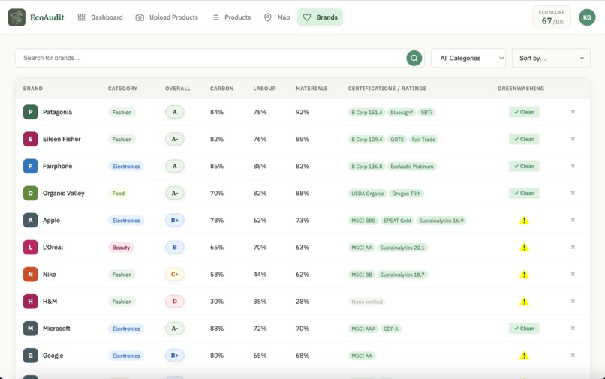Click the Organic Valley brand name

pyautogui.click(x=64, y=193)
